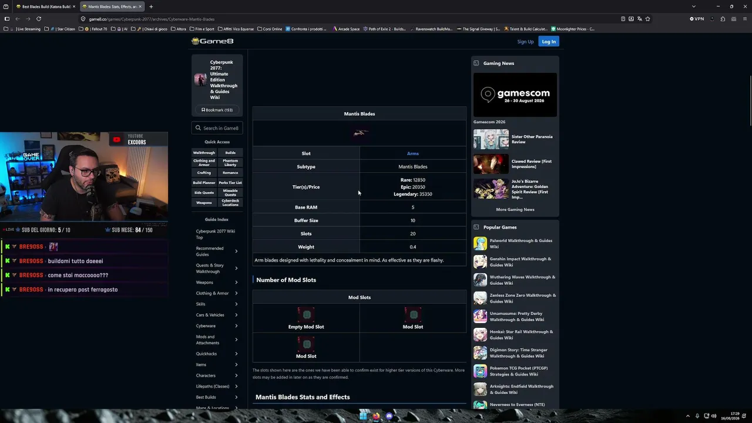Click the Game8 logo in the header

[212, 41]
